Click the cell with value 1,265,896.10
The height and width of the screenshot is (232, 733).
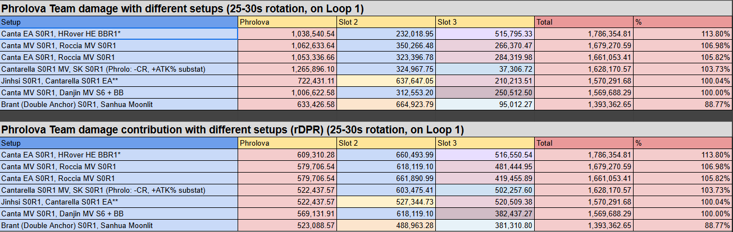(288, 69)
